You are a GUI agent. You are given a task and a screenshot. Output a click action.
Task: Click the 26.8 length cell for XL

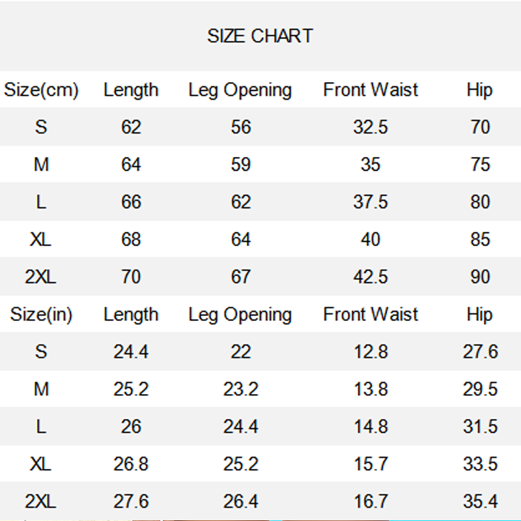click(131, 464)
